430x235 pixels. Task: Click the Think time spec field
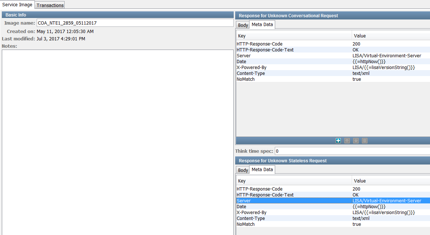coord(352,151)
